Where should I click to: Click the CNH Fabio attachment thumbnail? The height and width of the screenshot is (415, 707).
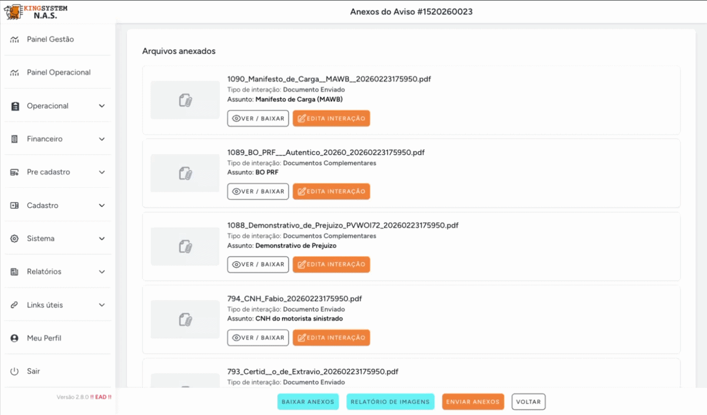point(185,319)
